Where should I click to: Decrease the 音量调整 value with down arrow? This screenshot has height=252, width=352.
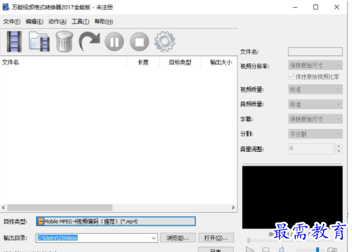[x=338, y=151]
